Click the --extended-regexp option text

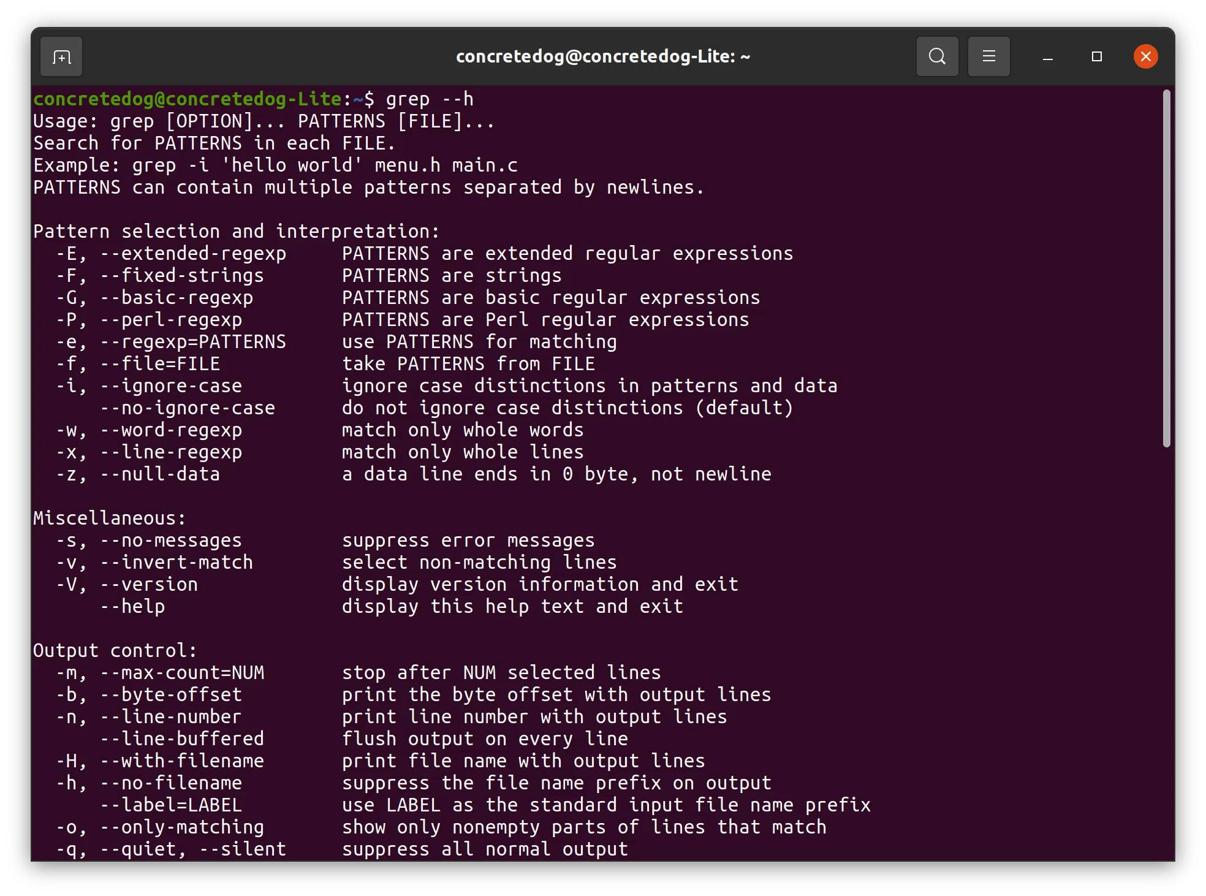(x=193, y=254)
